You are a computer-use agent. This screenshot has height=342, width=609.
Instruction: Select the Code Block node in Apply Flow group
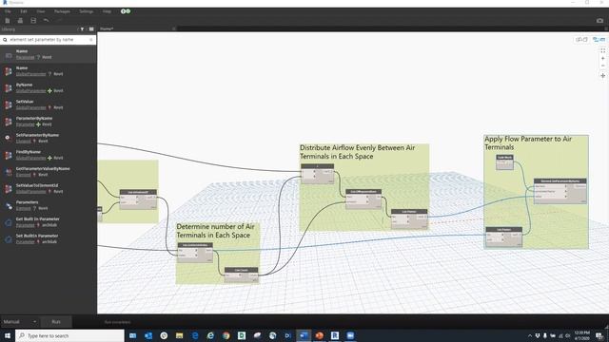[x=504, y=162]
